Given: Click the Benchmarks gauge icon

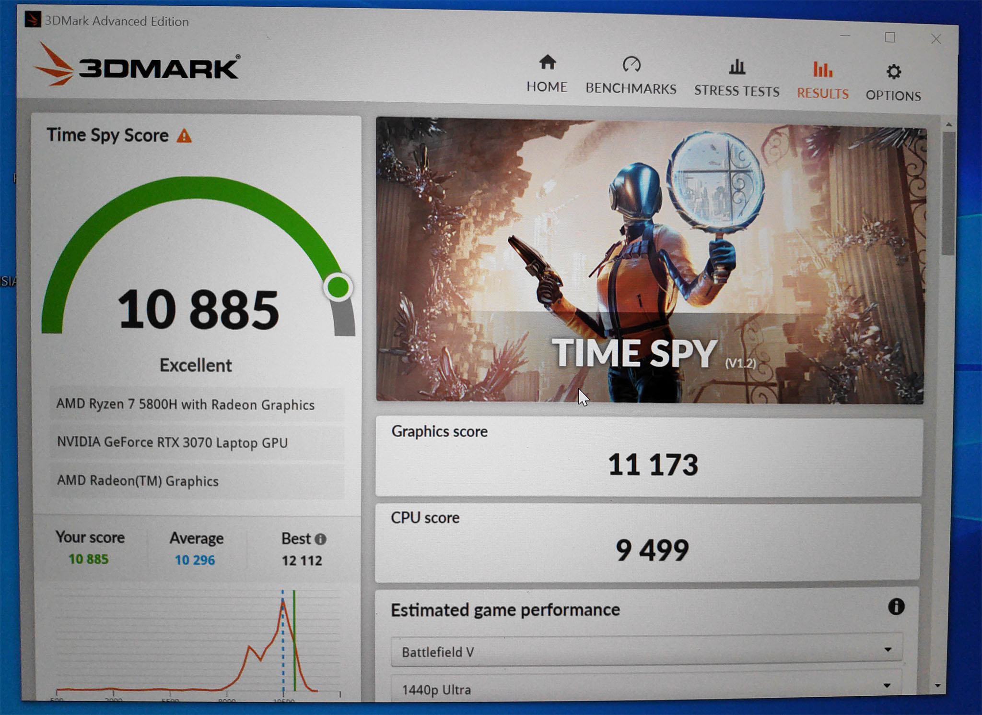Looking at the screenshot, I should tap(631, 64).
